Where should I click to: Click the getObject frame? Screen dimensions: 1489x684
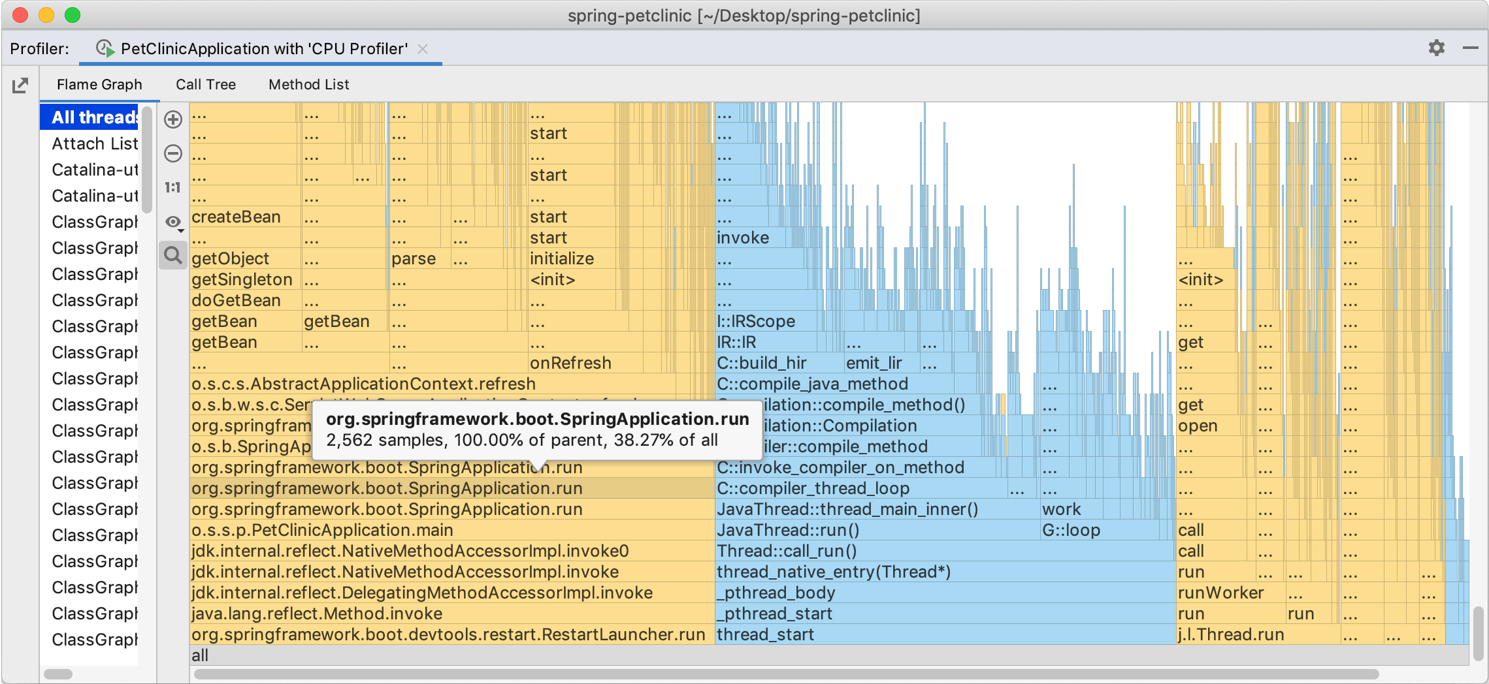[x=246, y=258]
